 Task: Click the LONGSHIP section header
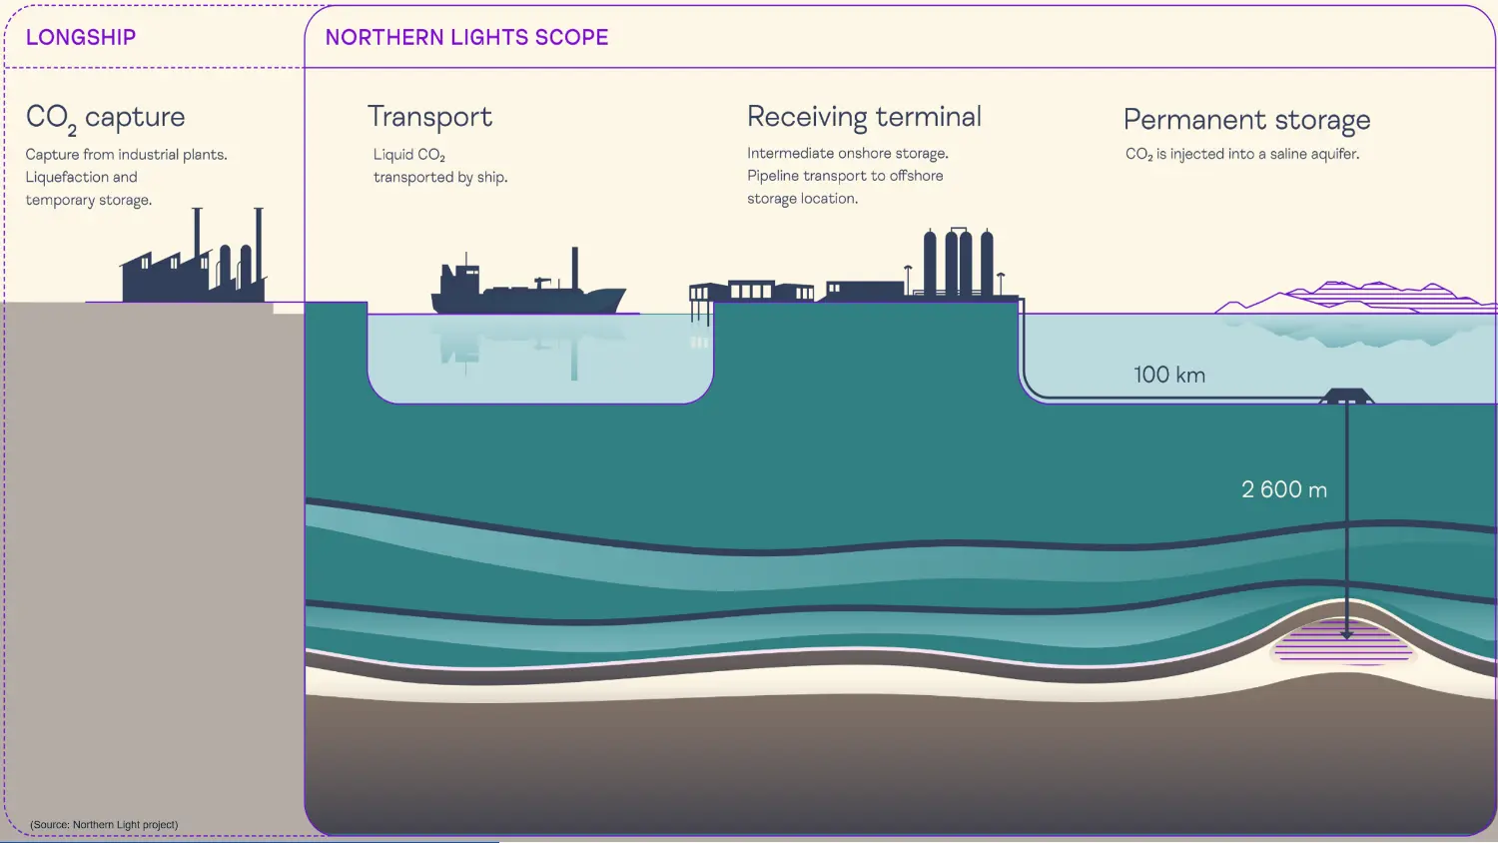coord(82,37)
